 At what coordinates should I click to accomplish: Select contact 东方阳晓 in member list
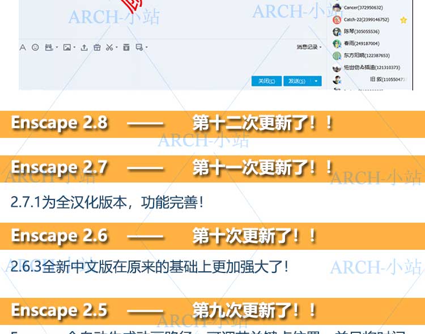[x=366, y=55]
